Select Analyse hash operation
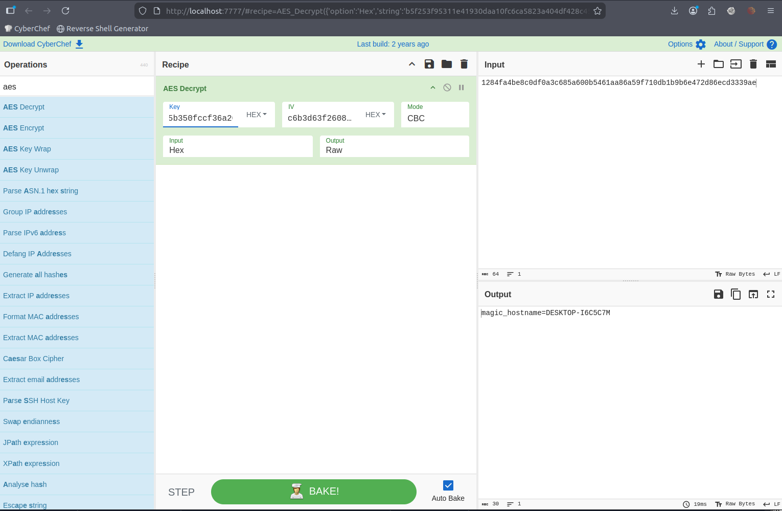782x511 pixels. tap(77, 484)
